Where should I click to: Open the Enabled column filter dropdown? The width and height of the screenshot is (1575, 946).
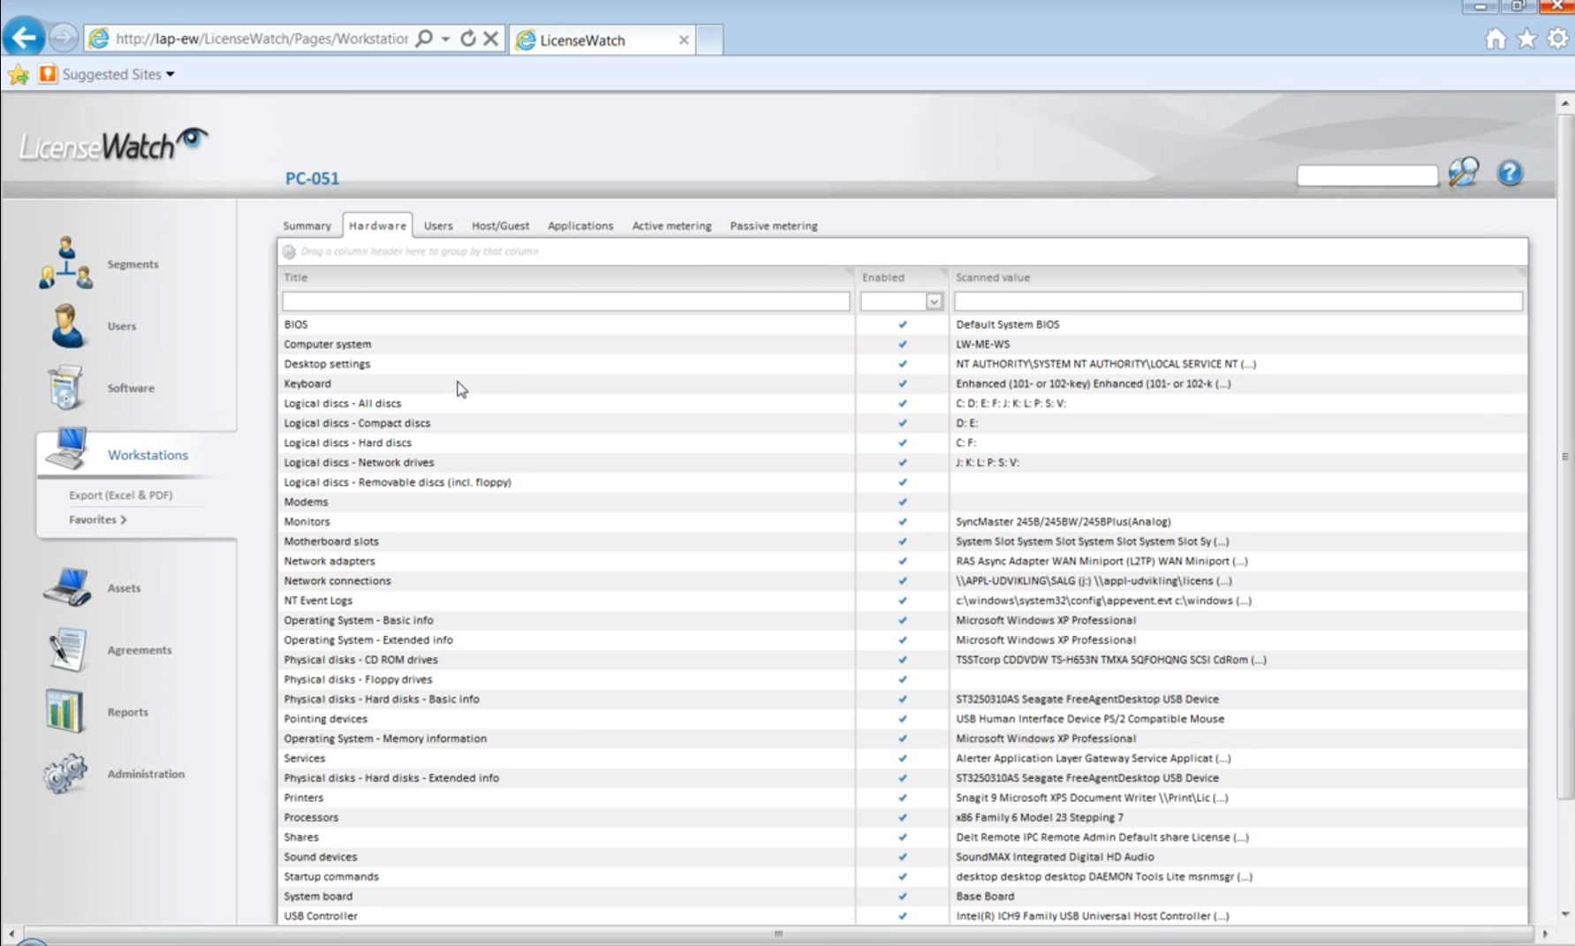tap(934, 302)
